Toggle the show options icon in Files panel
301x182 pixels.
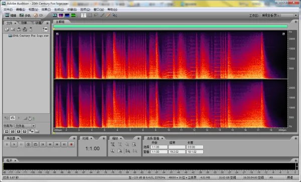point(45,29)
